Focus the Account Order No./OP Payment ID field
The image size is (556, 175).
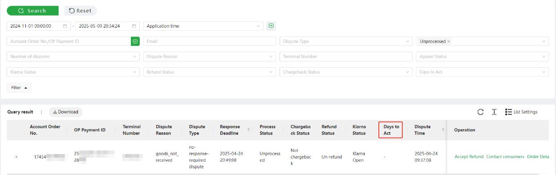coord(69,41)
